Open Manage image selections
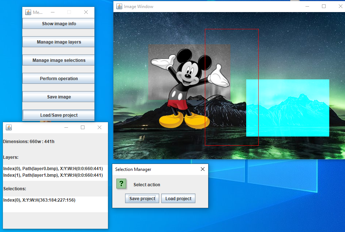The width and height of the screenshot is (345, 232). 58,60
